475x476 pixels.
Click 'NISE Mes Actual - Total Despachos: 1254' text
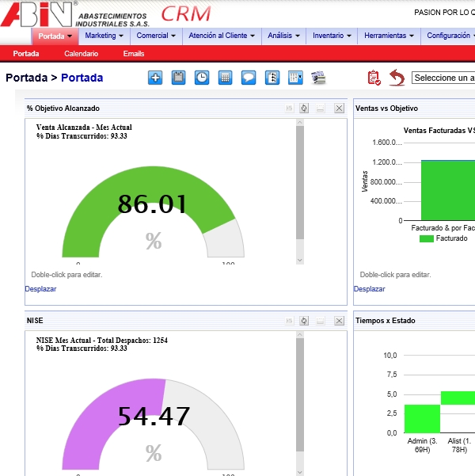(101, 341)
